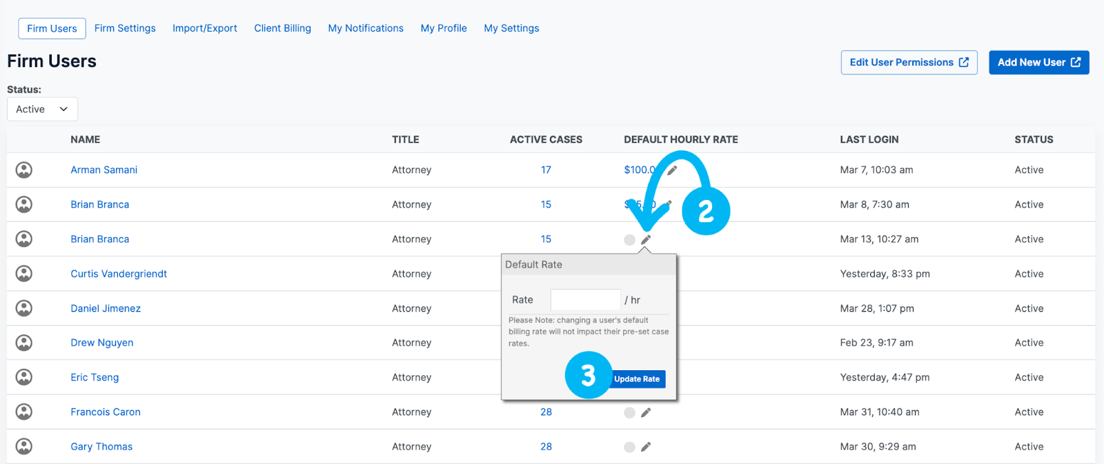Open the Import/Export tab
The width and height of the screenshot is (1104, 464).
205,28
